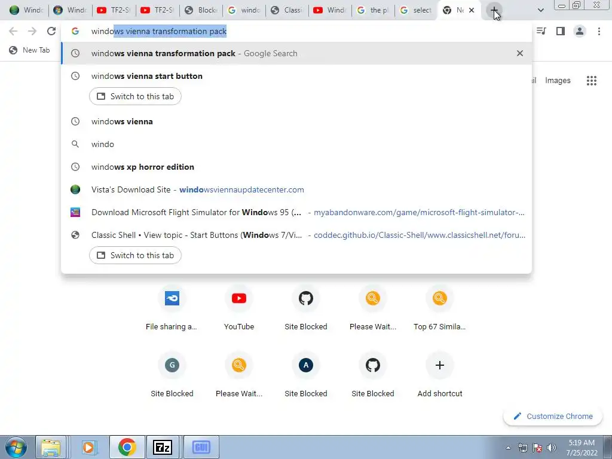Viewport: 612px width, 459px height.
Task: Open the File sharing shortcut tile
Action: point(172,309)
